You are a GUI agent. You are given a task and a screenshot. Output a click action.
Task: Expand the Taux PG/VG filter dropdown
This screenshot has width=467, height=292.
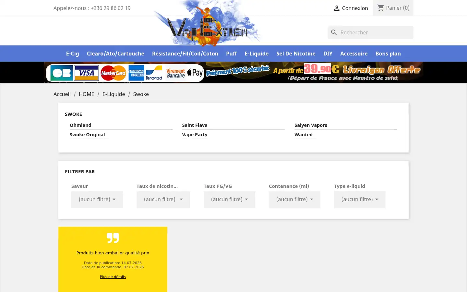229,200
